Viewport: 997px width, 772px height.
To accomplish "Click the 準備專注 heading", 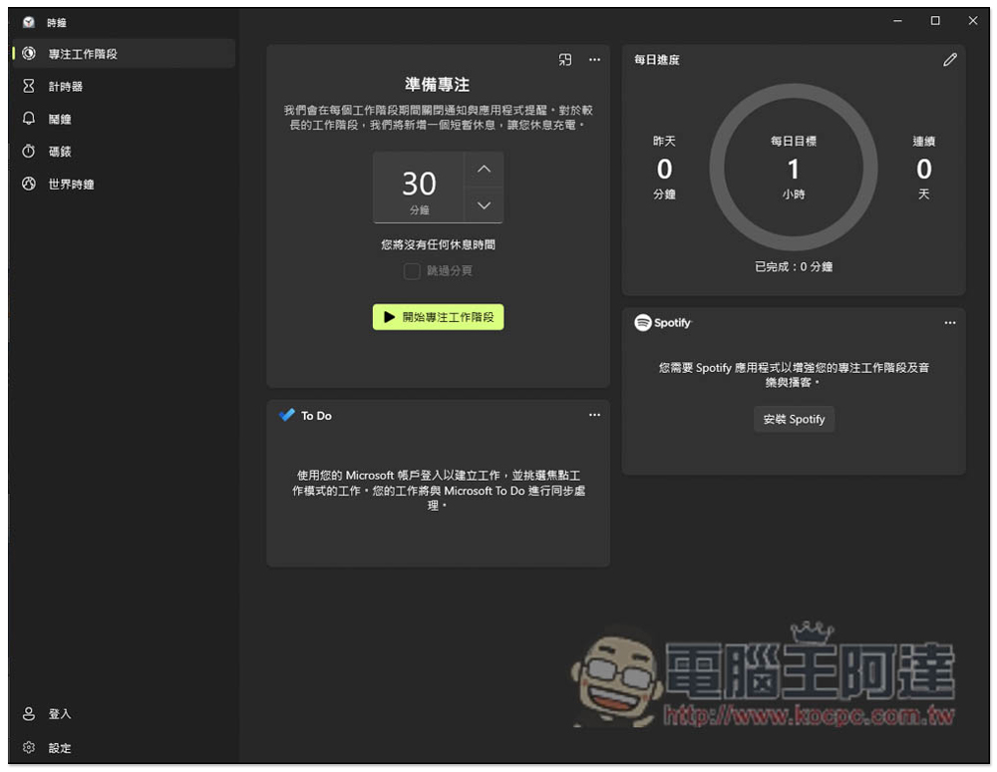I will (438, 85).
